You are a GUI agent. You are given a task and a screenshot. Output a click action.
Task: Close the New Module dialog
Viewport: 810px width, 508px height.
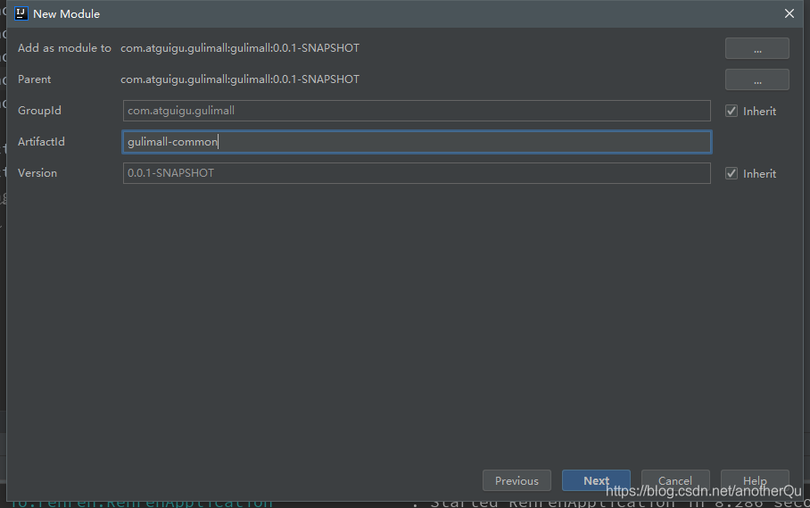tap(789, 13)
